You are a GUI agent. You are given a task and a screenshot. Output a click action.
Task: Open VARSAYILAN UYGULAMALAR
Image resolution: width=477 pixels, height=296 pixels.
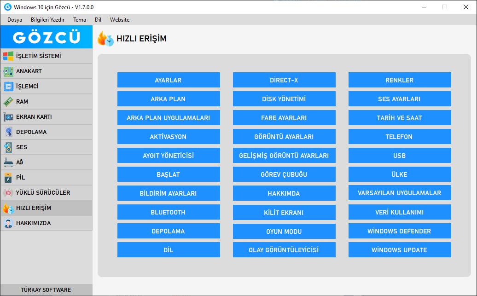coord(400,193)
